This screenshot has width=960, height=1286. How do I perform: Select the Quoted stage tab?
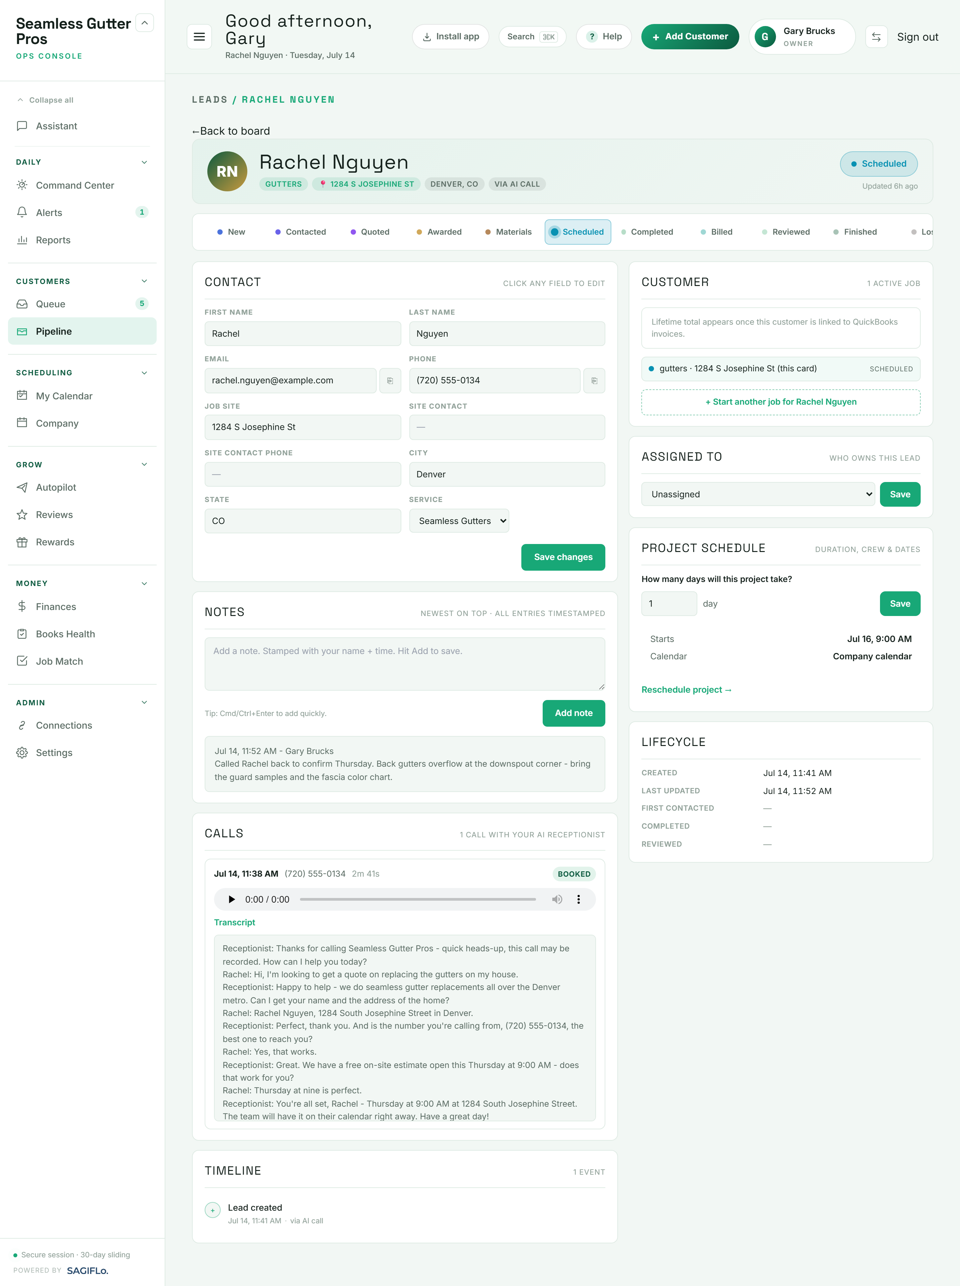[370, 232]
